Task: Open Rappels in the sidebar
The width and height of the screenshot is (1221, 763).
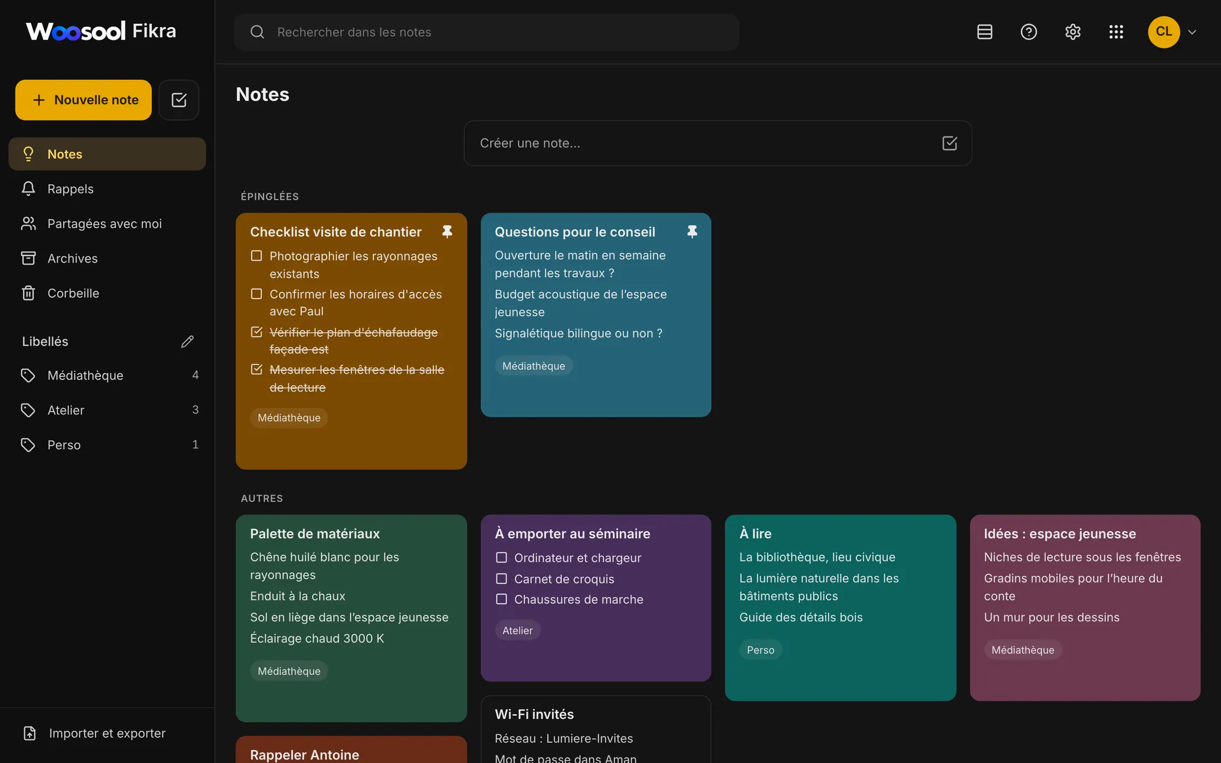Action: tap(107, 189)
